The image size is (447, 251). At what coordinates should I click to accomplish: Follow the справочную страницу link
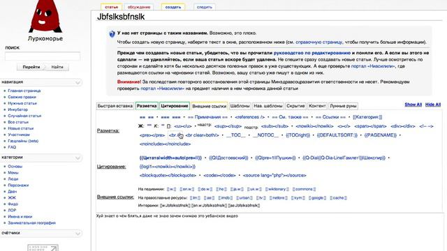pos(318,42)
